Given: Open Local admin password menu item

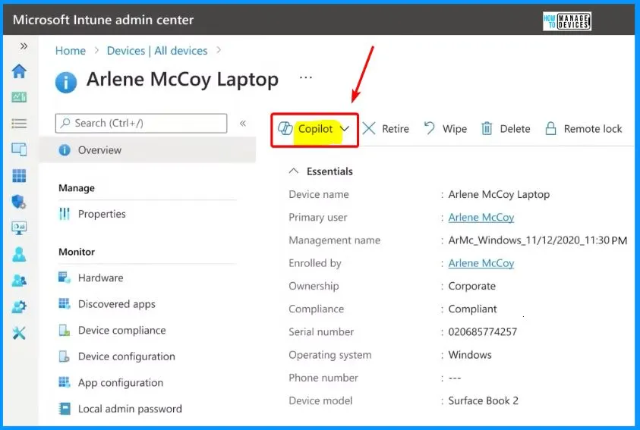Looking at the screenshot, I should coord(130,409).
